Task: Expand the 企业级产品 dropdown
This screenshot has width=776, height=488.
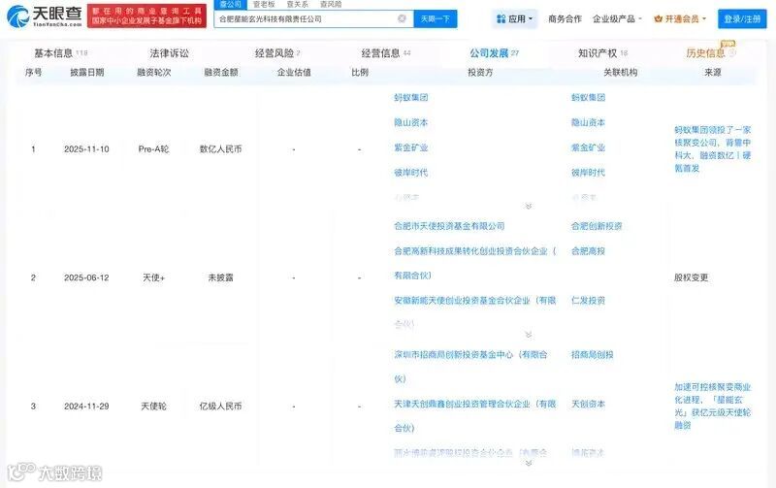Action: point(617,18)
